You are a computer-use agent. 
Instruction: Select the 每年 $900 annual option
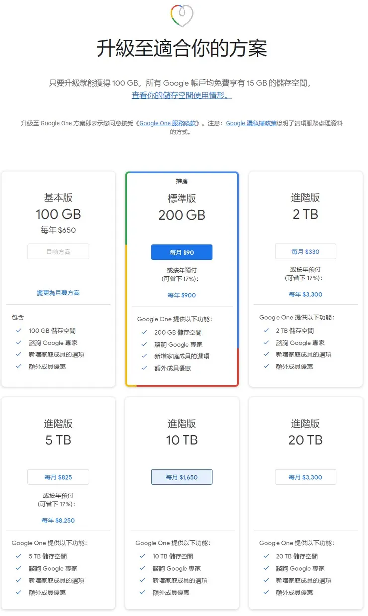(x=182, y=295)
